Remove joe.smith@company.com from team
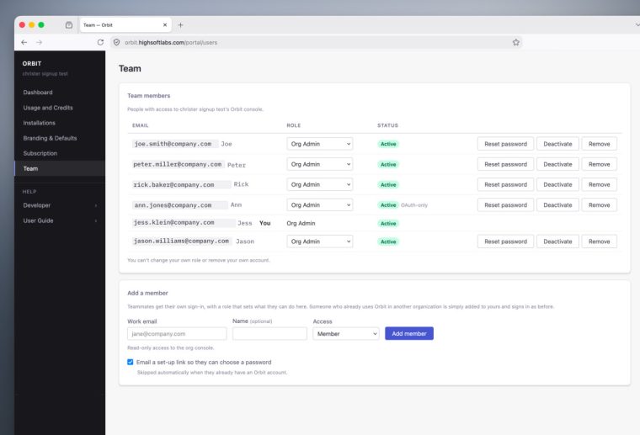The image size is (640, 435). (600, 144)
